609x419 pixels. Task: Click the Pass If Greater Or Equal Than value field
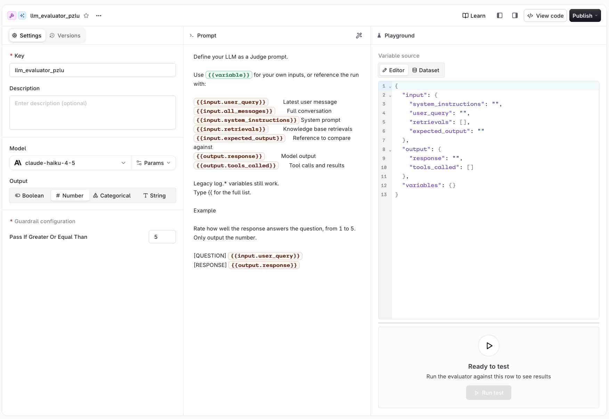point(162,237)
